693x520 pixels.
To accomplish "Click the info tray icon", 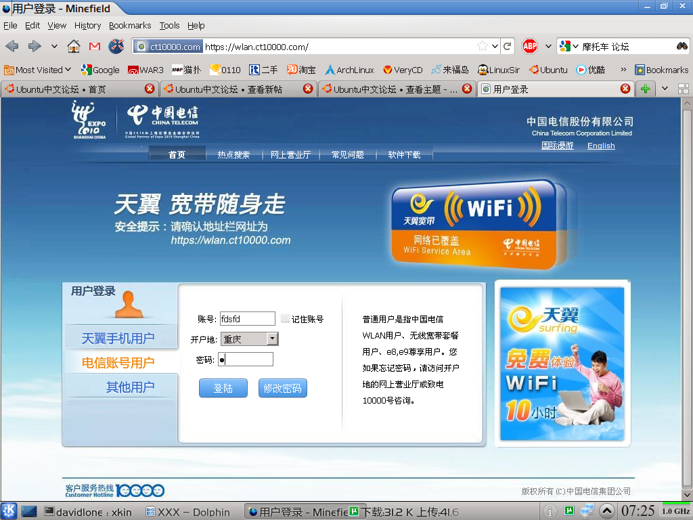I will [x=550, y=512].
